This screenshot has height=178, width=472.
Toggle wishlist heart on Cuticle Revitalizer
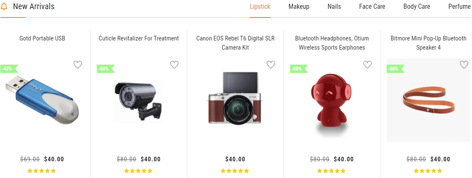(x=174, y=65)
